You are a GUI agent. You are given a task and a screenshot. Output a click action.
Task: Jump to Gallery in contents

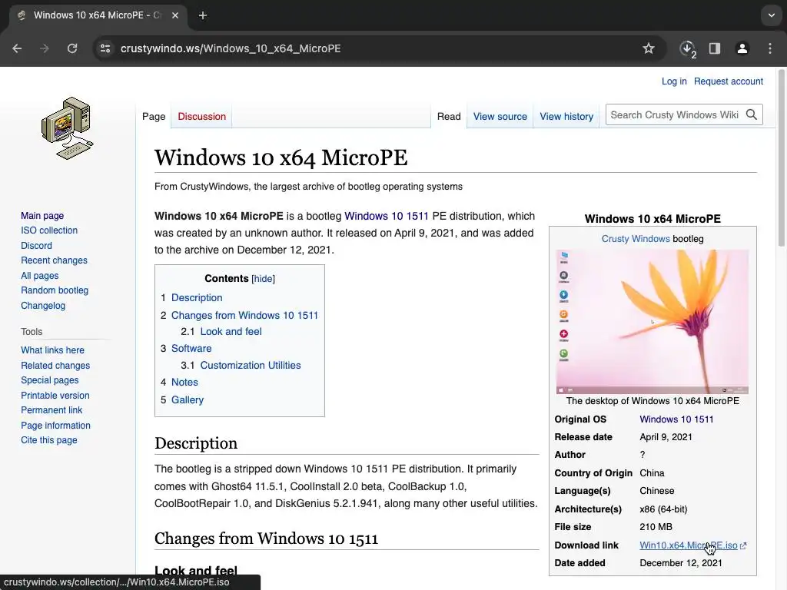click(188, 399)
